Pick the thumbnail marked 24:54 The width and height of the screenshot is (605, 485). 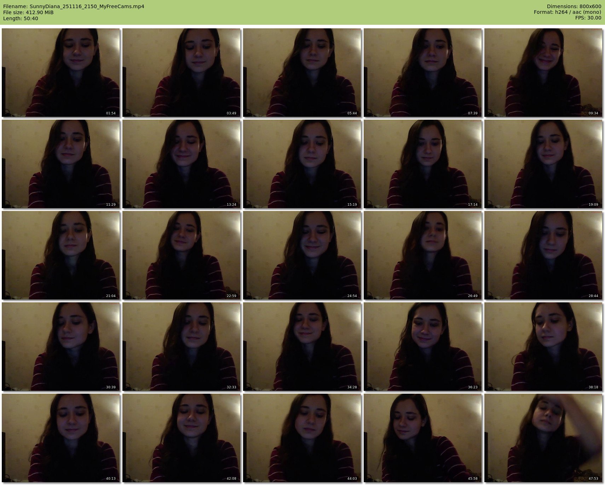pyautogui.click(x=302, y=255)
